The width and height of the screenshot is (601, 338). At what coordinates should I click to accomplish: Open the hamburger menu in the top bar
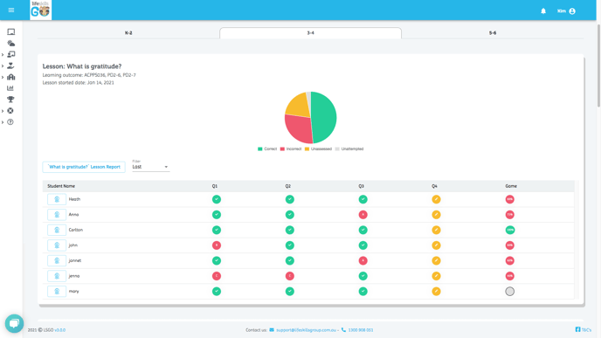(x=11, y=10)
